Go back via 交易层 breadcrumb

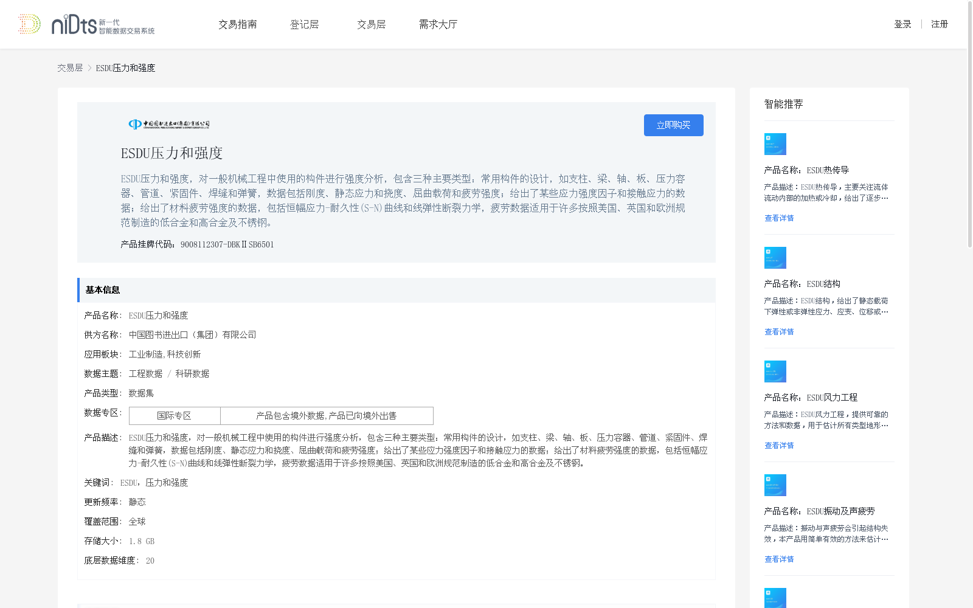pos(70,68)
